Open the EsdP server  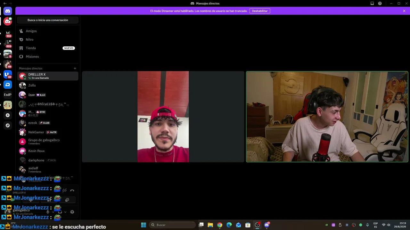click(x=8, y=95)
